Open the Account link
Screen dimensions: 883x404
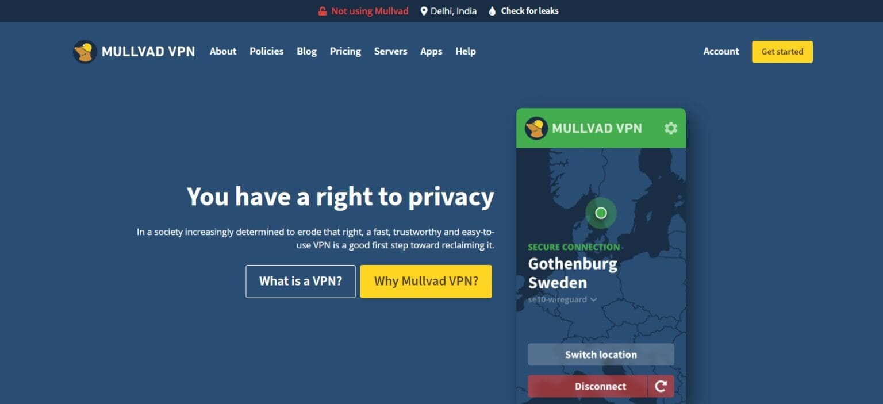721,51
